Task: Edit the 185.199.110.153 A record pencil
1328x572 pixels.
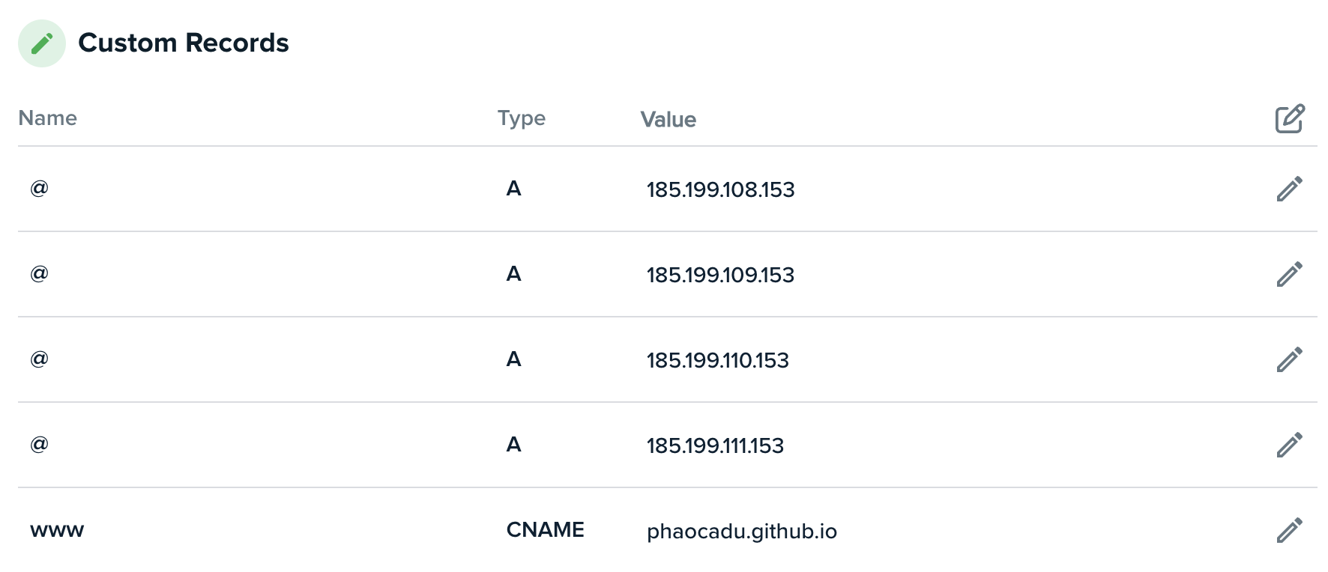Action: coord(1290,359)
